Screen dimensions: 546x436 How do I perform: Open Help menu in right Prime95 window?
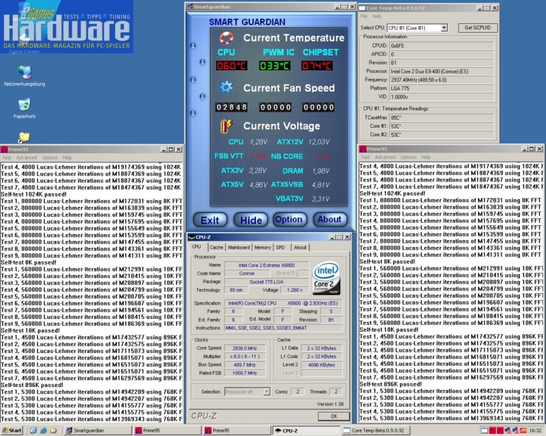point(426,157)
